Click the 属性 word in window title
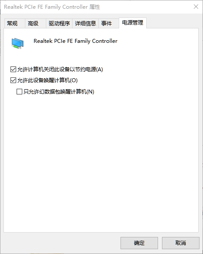This screenshot has width=203, height=254. point(95,7)
